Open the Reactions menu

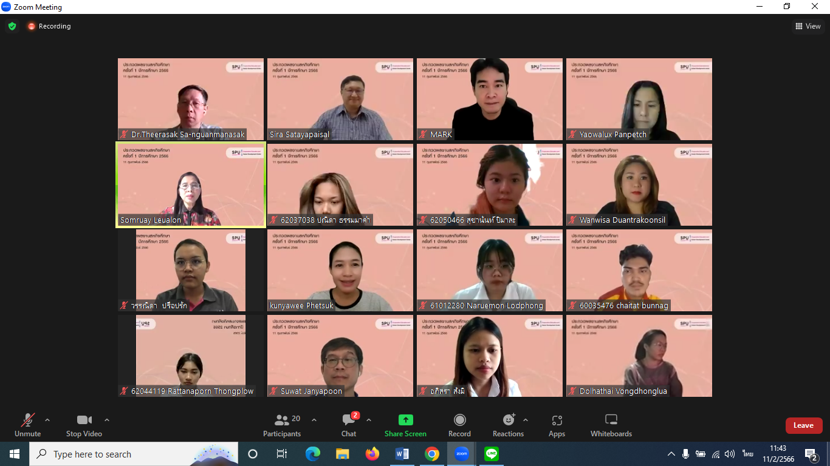tap(509, 425)
